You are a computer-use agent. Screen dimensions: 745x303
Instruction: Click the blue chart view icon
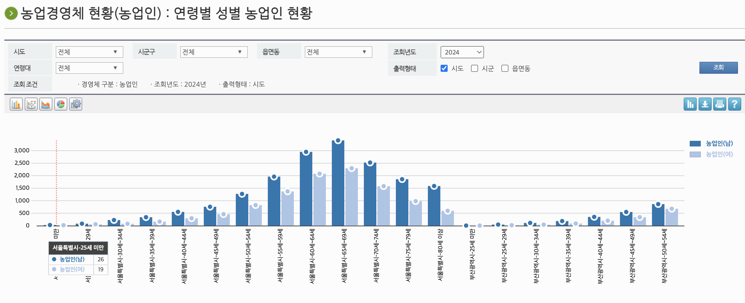coord(690,104)
